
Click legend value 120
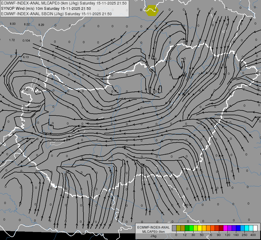(x=228, y=235)
